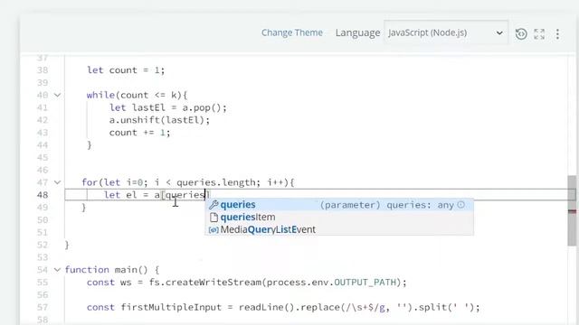Click the file icon beside queriesItem suggestion
Viewport: 579px width, 325px height.
[214, 218]
